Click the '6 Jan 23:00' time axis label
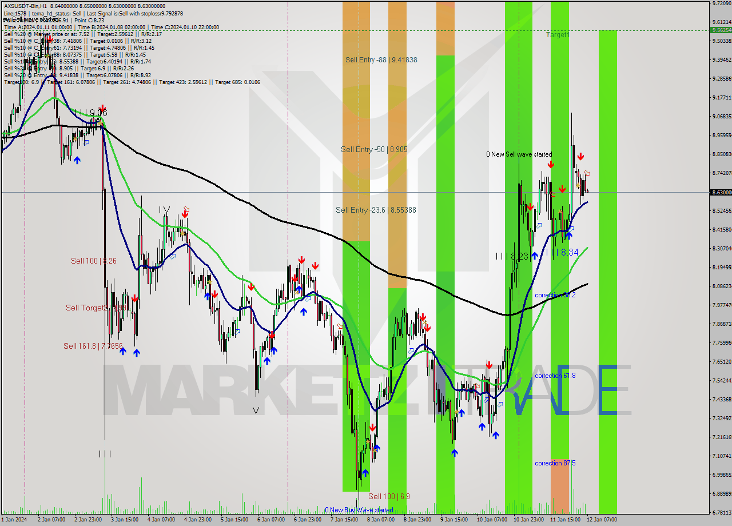The image size is (732, 526). pos(308,520)
